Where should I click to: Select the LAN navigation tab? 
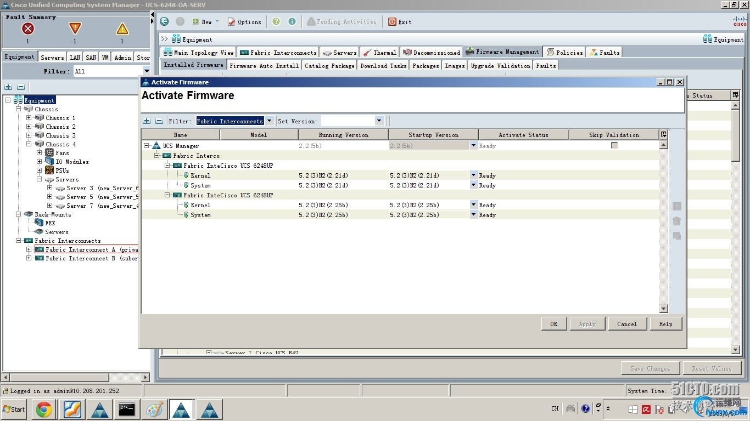coord(75,57)
